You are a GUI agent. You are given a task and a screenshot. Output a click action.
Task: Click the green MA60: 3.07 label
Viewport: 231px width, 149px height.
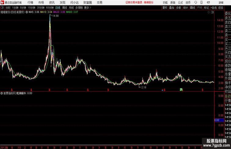(72, 12)
